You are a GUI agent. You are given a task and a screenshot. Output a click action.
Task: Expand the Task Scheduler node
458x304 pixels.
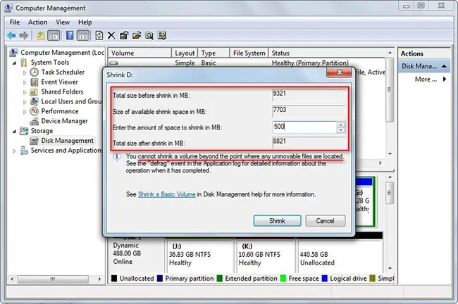coord(25,72)
